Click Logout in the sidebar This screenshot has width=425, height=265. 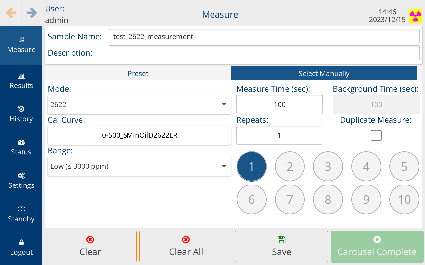21,248
